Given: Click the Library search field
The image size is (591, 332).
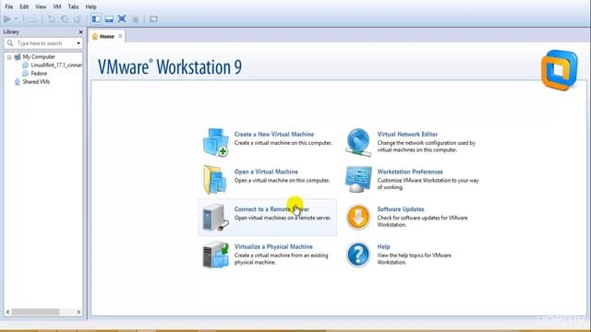Looking at the screenshot, I should pos(43,43).
